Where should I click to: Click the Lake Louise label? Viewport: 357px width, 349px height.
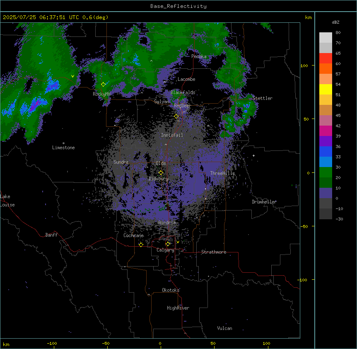tap(7, 201)
